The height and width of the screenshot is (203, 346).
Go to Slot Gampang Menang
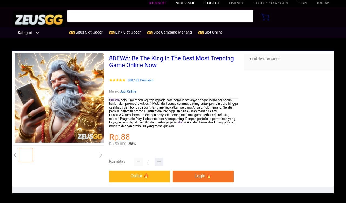(x=169, y=32)
